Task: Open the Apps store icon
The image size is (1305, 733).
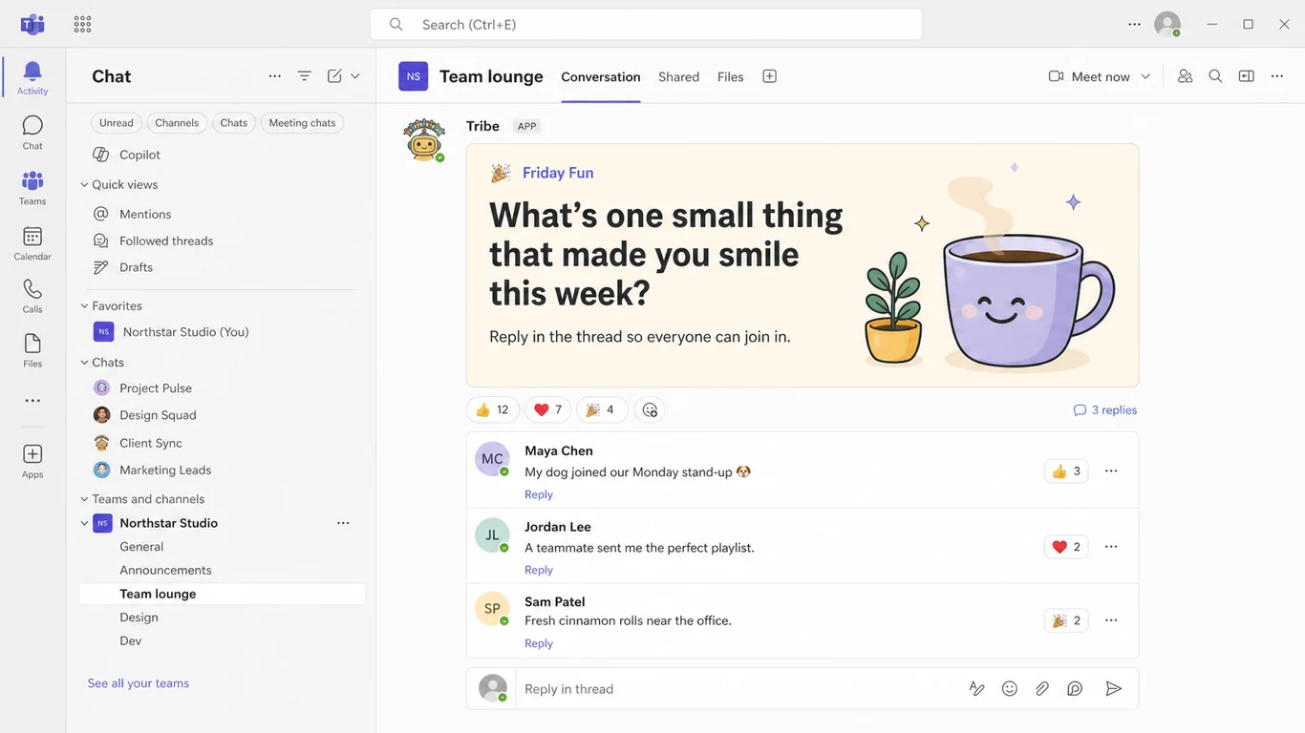Action: (32, 461)
